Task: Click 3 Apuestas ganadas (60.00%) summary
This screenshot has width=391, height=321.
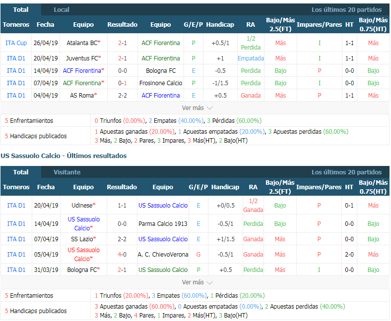Action: (x=135, y=306)
